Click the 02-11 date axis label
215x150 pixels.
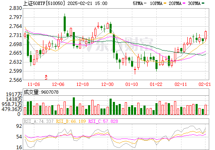181,84
